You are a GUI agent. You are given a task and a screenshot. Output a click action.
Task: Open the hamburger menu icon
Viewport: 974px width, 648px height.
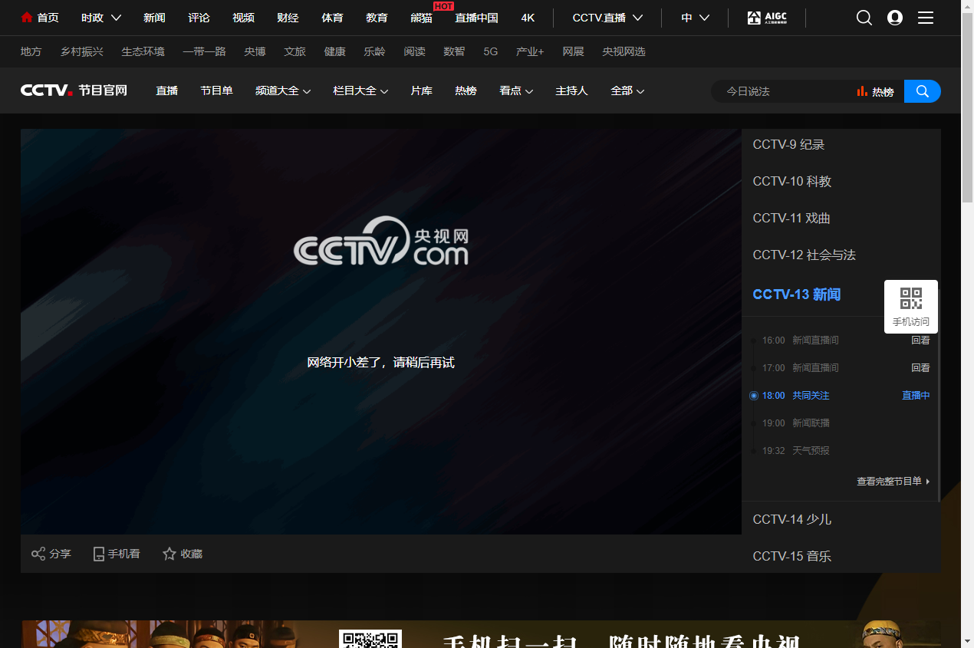[x=926, y=18]
